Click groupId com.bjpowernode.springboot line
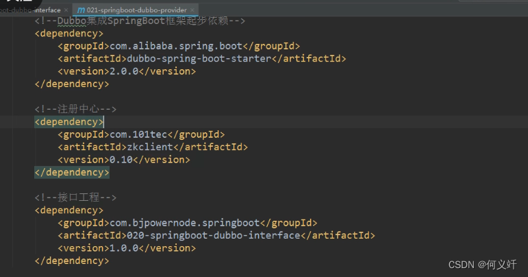This screenshot has width=528, height=277. [187, 223]
